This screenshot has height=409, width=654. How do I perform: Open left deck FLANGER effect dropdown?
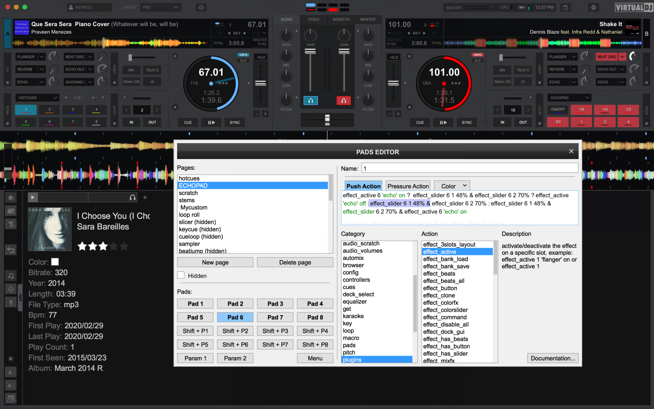[42, 57]
